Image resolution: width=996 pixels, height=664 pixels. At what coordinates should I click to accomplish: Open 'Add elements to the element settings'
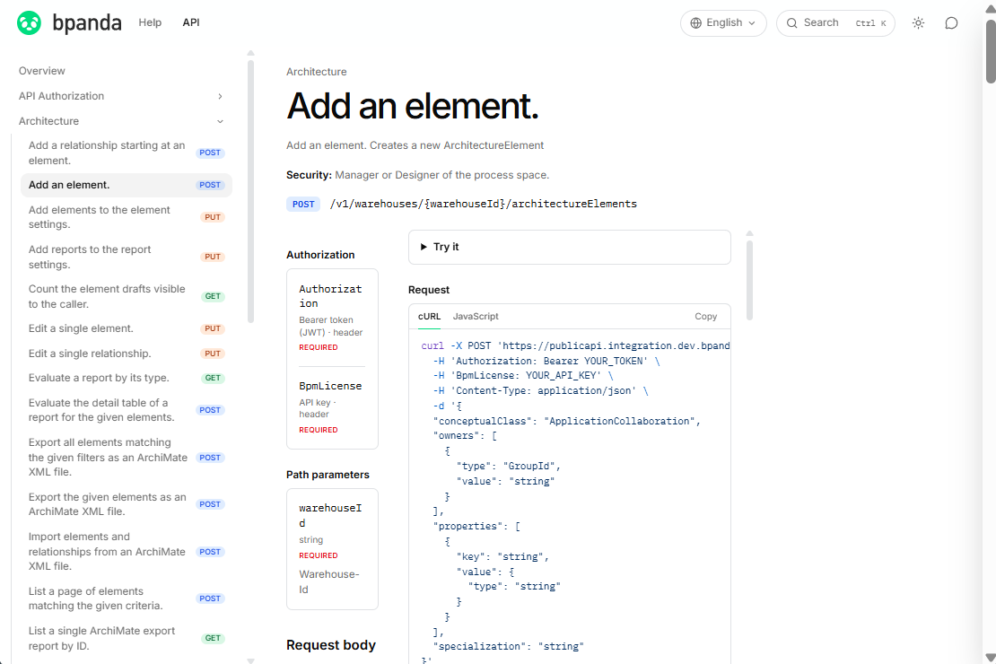[x=127, y=217]
